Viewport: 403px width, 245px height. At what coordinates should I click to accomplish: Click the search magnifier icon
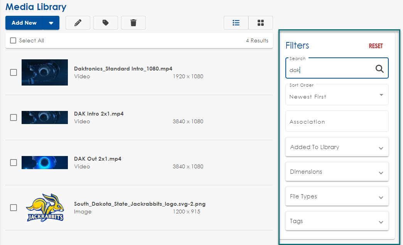[379, 69]
